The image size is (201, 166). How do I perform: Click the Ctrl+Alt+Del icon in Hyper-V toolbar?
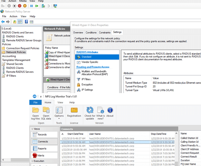point(3,6)
